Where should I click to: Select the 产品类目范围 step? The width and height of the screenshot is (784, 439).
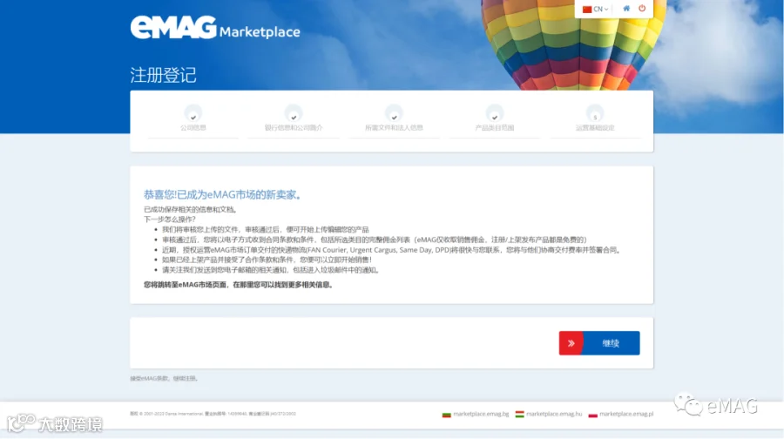pos(495,119)
